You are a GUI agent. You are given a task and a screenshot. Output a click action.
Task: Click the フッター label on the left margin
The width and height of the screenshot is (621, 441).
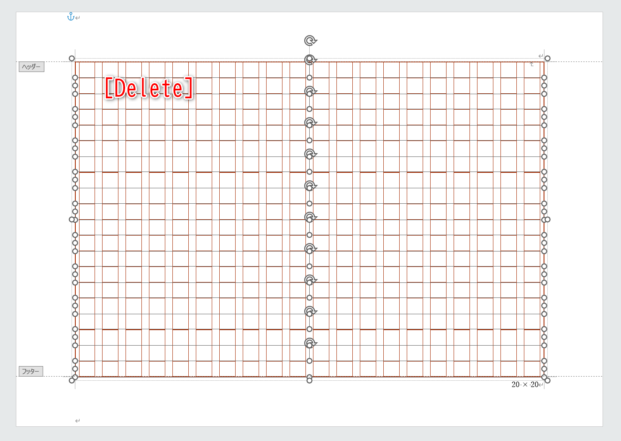pos(31,371)
